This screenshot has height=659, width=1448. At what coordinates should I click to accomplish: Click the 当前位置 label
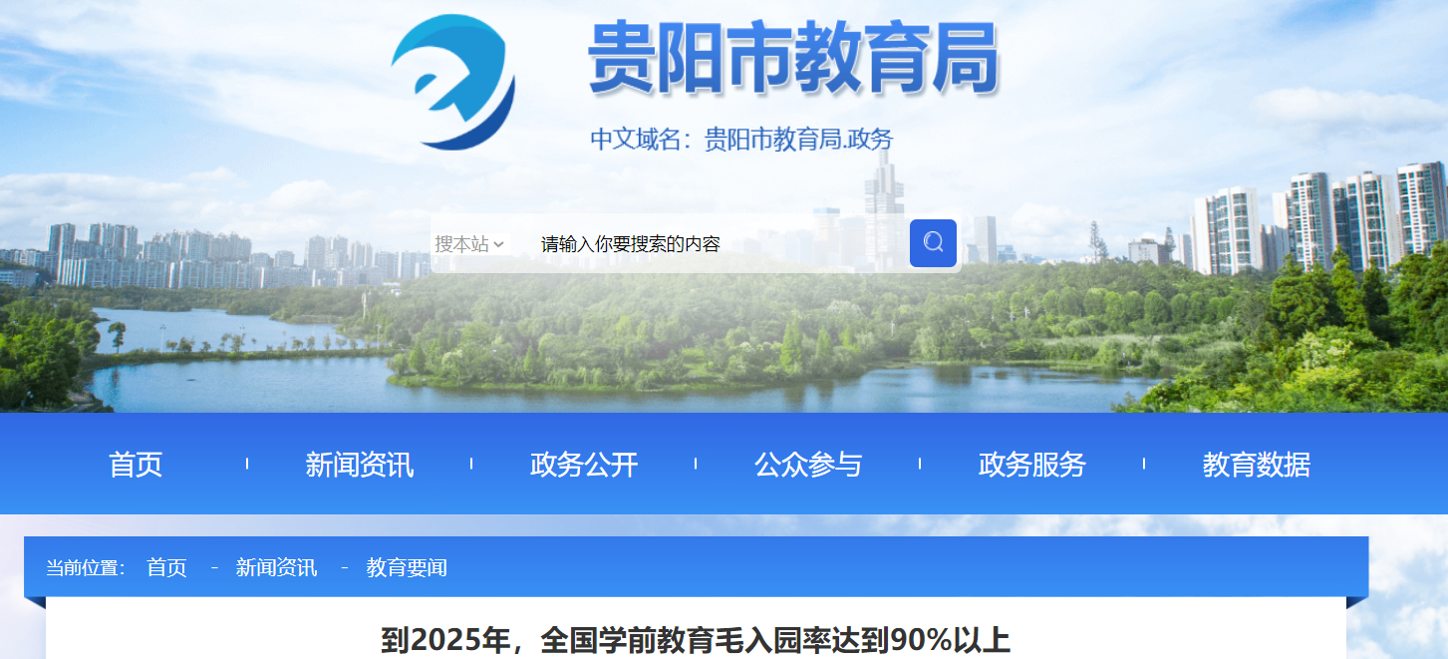click(x=86, y=568)
